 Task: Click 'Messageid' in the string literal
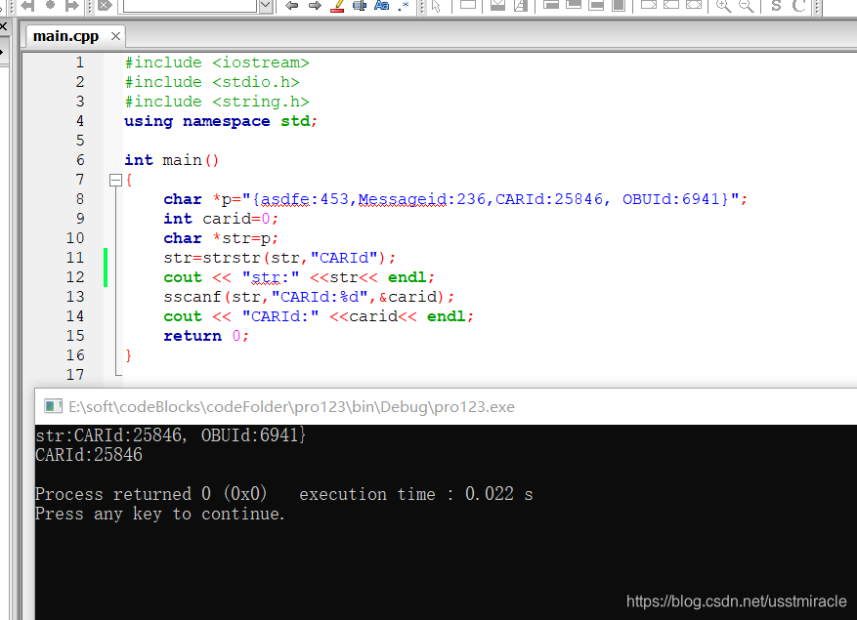click(x=403, y=199)
